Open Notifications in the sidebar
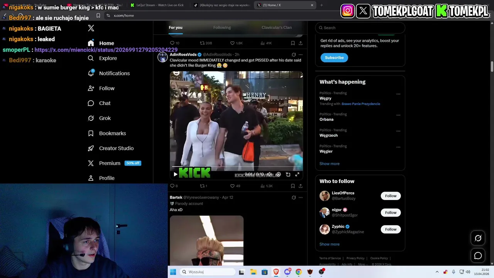The height and width of the screenshot is (278, 494). 108,73
